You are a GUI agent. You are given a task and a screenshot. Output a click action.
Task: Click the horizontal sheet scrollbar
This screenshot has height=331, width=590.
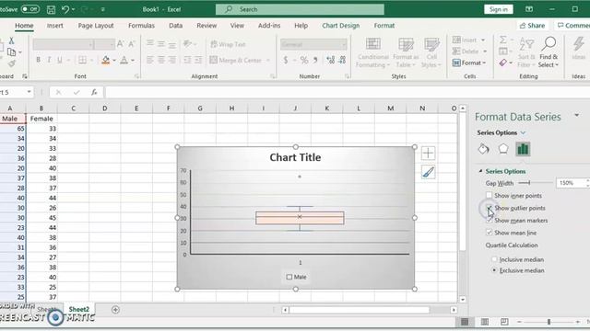(x=359, y=310)
